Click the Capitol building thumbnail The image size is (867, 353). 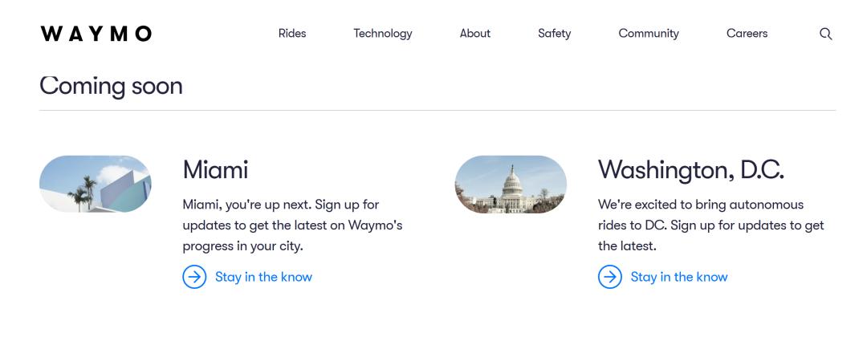tap(511, 184)
